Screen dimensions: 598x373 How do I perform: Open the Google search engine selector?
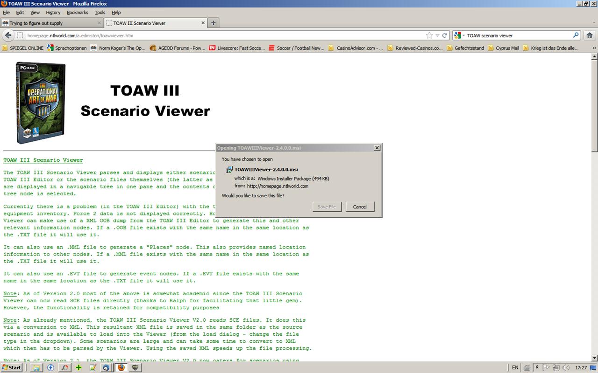[459, 35]
